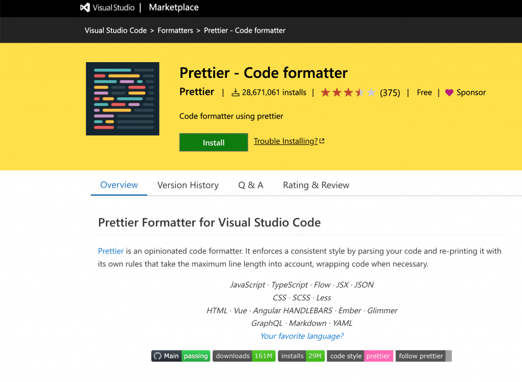This screenshot has height=382, width=522.
Task: Switch to the Rating & Review tab
Action: point(316,185)
